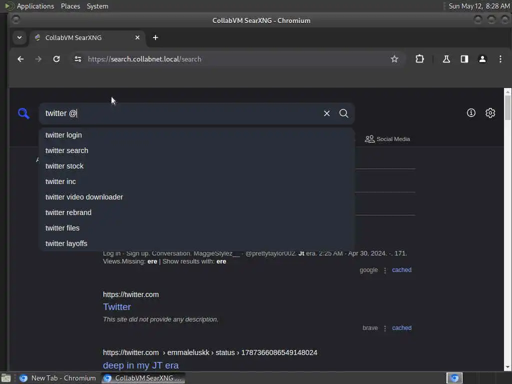Click the page vertical scrollbar thumb

pos(507,108)
